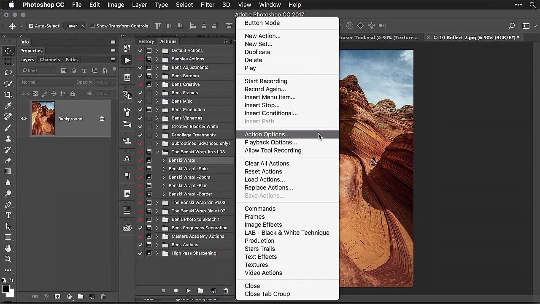This screenshot has width=540, height=304.
Task: Open the Apple menu
Action: [11, 5]
